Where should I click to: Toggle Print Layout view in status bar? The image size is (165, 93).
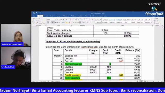point(141,81)
